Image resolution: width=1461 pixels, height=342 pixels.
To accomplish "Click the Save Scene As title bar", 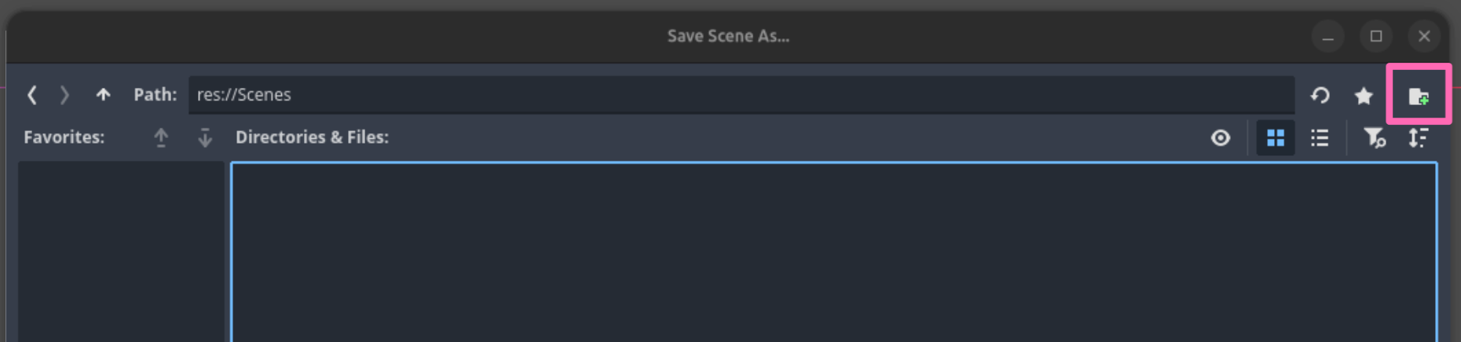I will [x=728, y=36].
